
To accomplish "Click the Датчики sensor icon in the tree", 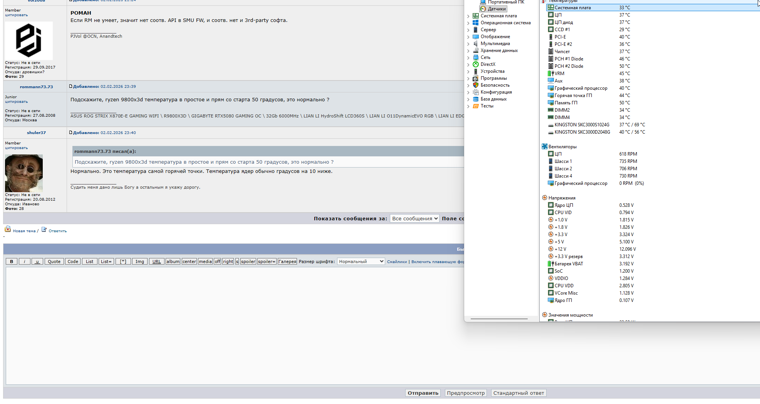I will (x=483, y=9).
